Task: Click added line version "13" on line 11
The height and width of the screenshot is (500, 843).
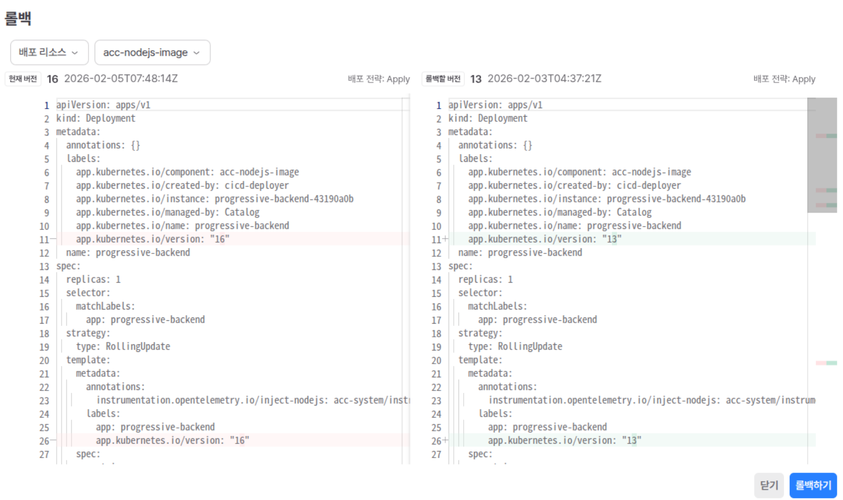Action: pyautogui.click(x=545, y=239)
